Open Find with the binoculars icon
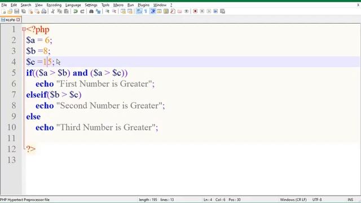361x203 pixels. point(91,11)
